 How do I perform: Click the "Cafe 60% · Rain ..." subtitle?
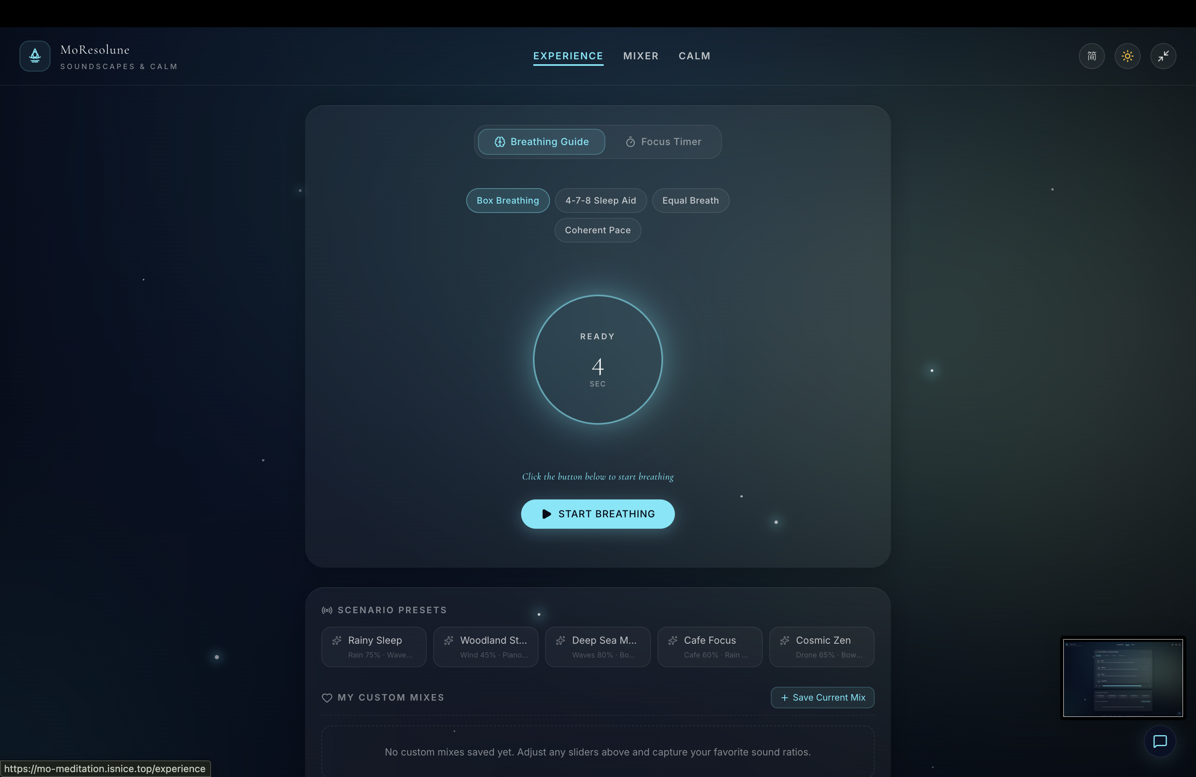[716, 655]
